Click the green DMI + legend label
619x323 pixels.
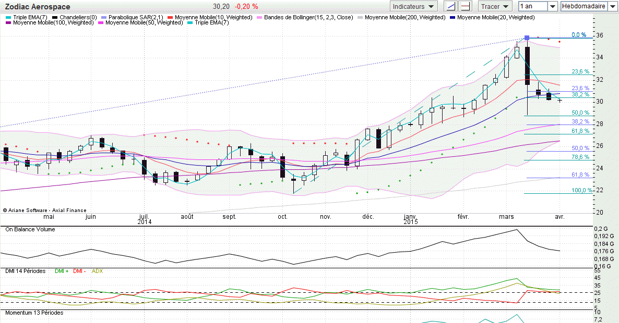(x=62, y=271)
